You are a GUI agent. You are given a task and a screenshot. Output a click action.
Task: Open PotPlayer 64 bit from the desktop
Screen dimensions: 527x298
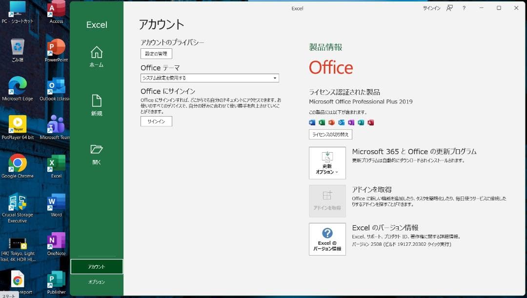[18, 123]
